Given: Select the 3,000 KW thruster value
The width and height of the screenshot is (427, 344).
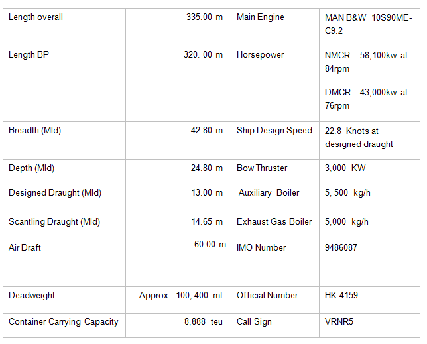Looking at the screenshot, I should (x=345, y=168).
